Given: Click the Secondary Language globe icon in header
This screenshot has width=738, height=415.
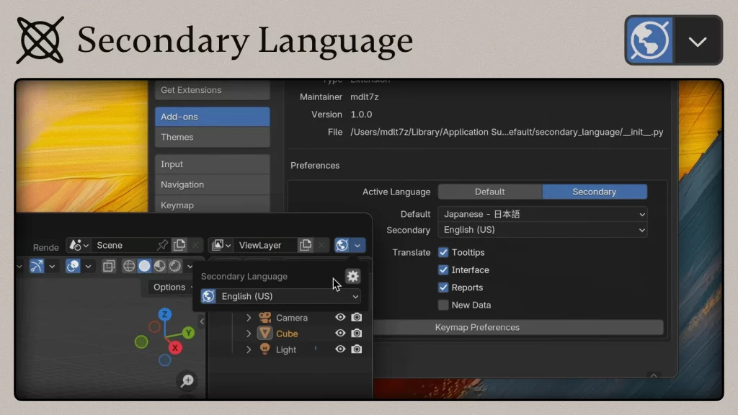Looking at the screenshot, I should [x=342, y=245].
